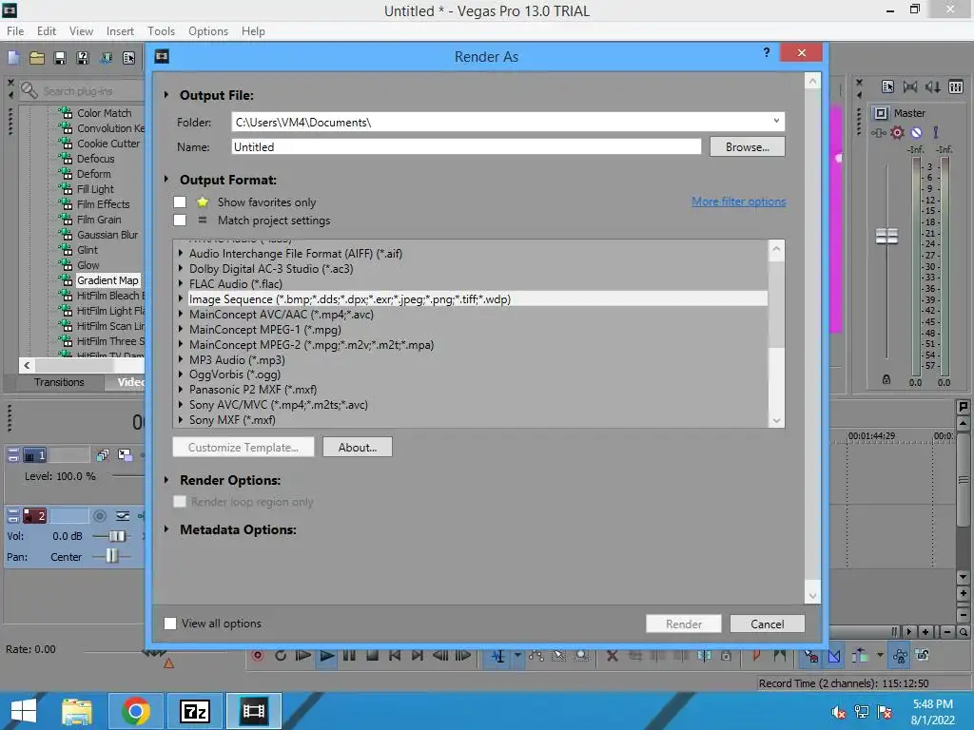974x730 pixels.
Task: Open the Folder path dropdown
Action: pyautogui.click(x=776, y=122)
